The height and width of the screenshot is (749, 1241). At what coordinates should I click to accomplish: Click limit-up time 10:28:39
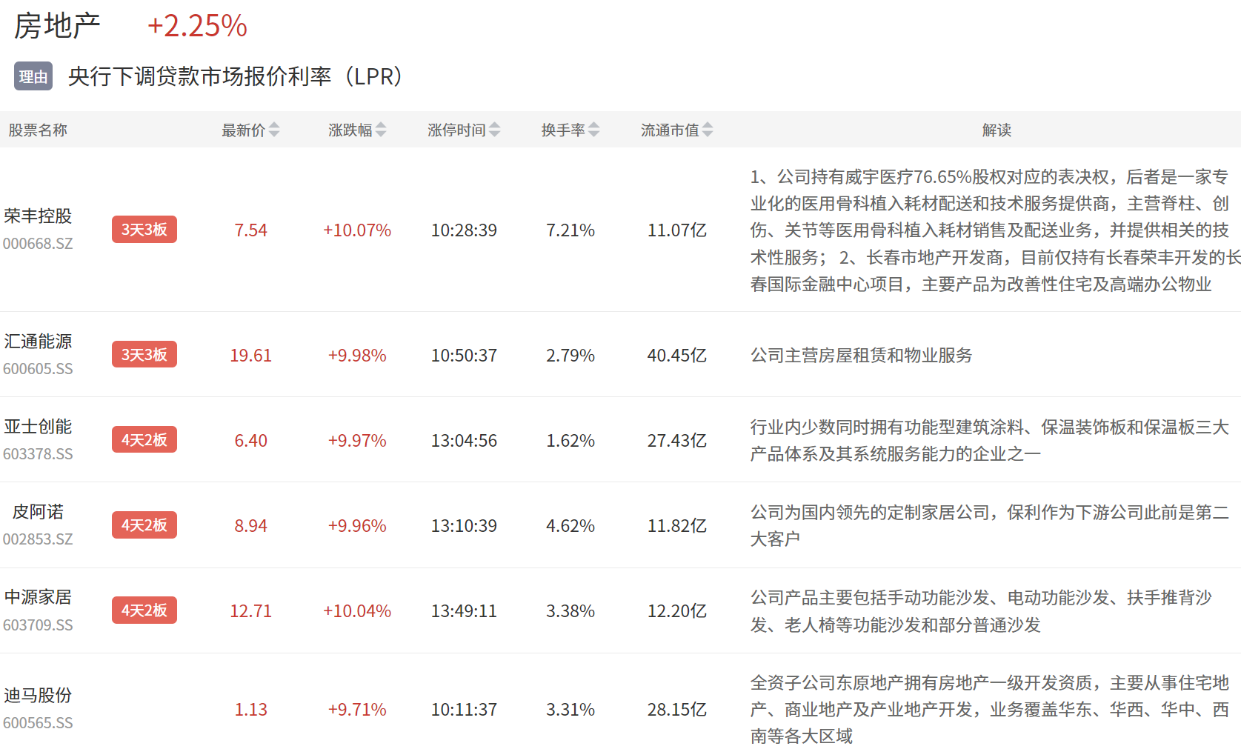(x=464, y=230)
